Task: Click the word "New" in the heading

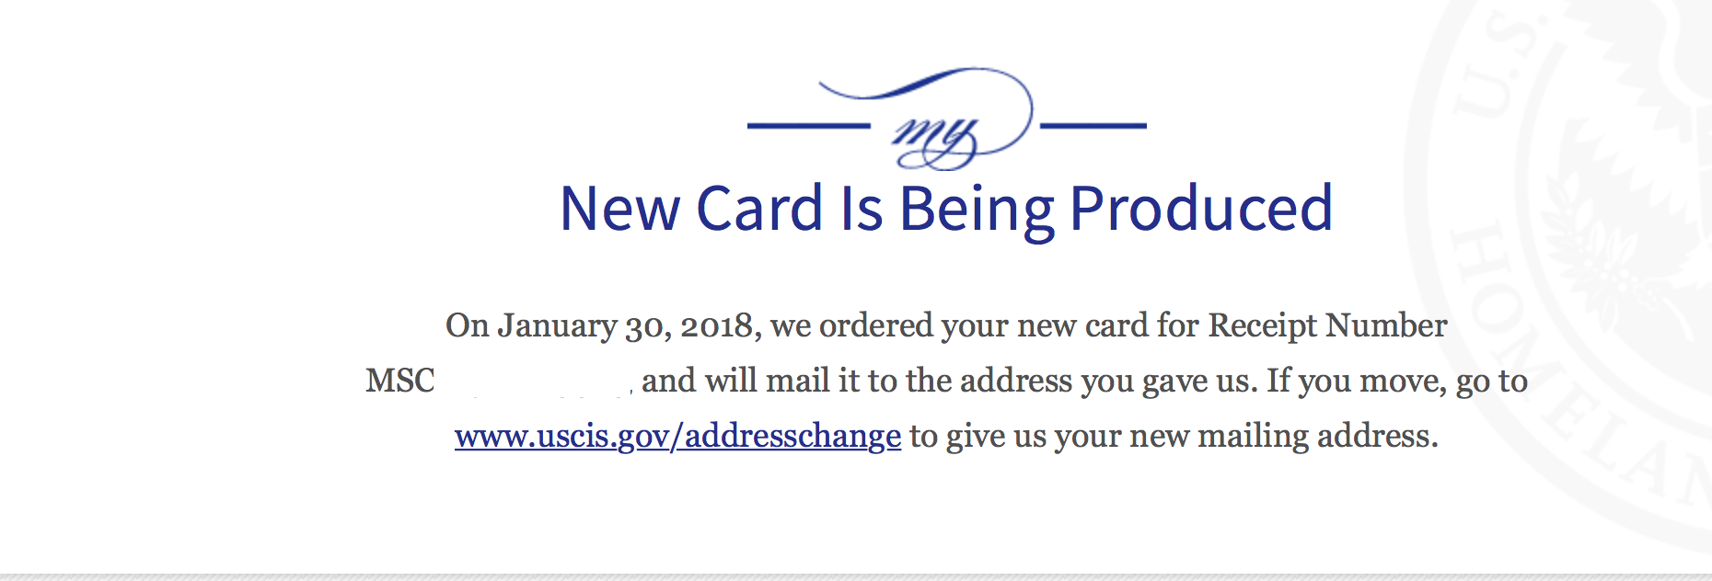Action: (619, 209)
